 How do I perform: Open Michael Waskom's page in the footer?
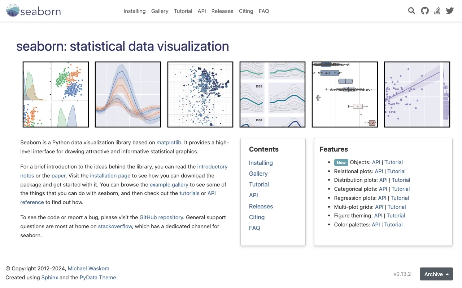[88, 268]
